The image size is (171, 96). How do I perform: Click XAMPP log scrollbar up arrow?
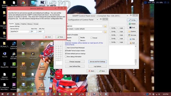[x=136, y=46]
